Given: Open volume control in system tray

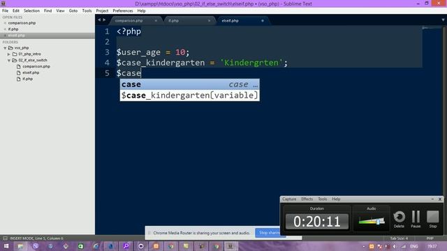Looking at the screenshot, I should click(395, 246).
